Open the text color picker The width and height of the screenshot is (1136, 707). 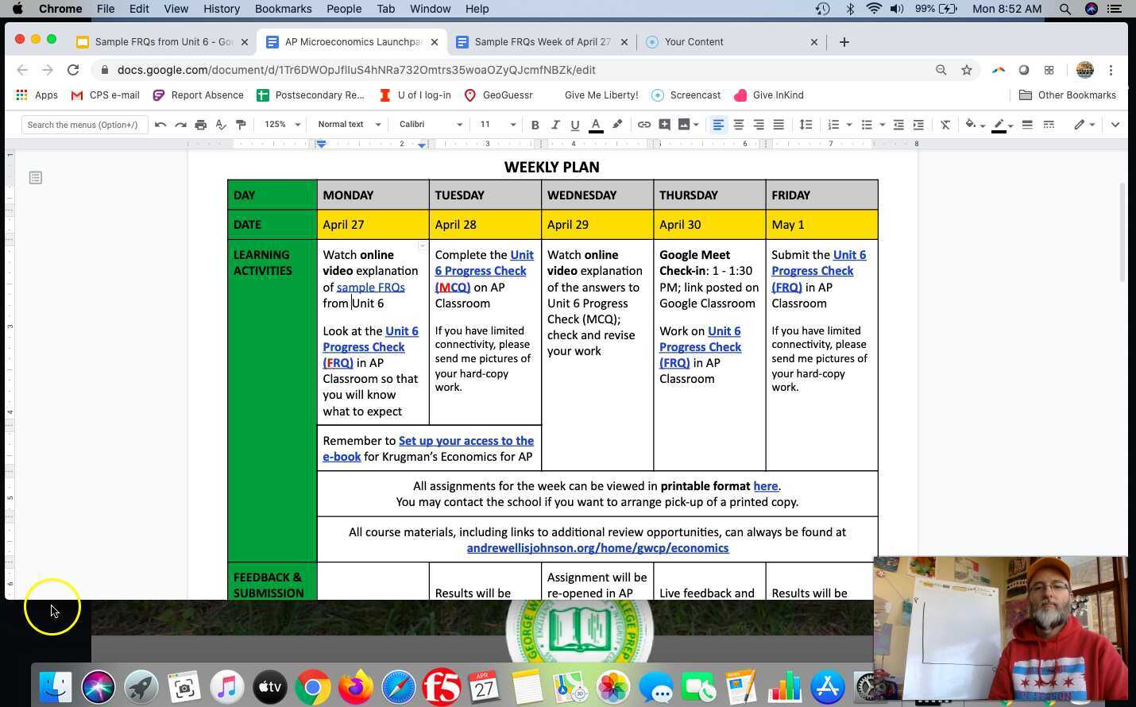click(x=596, y=125)
